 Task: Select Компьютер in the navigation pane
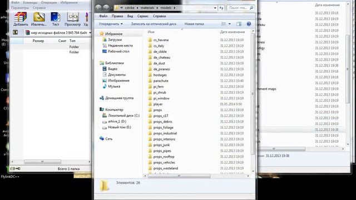pyautogui.click(x=114, y=110)
